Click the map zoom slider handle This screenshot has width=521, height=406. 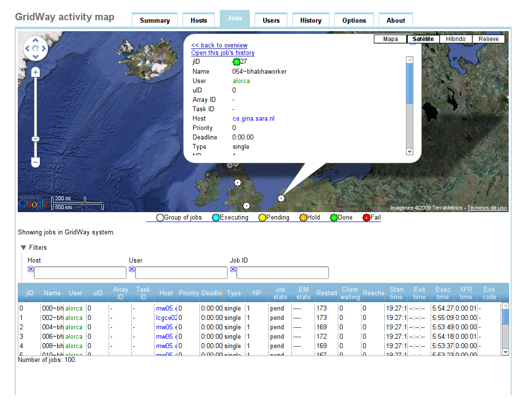pos(36,139)
